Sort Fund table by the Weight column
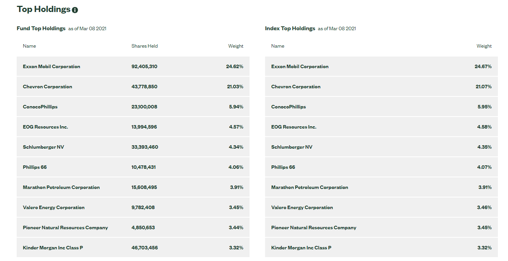Image resolution: width=508 pixels, height=261 pixels. click(x=236, y=46)
